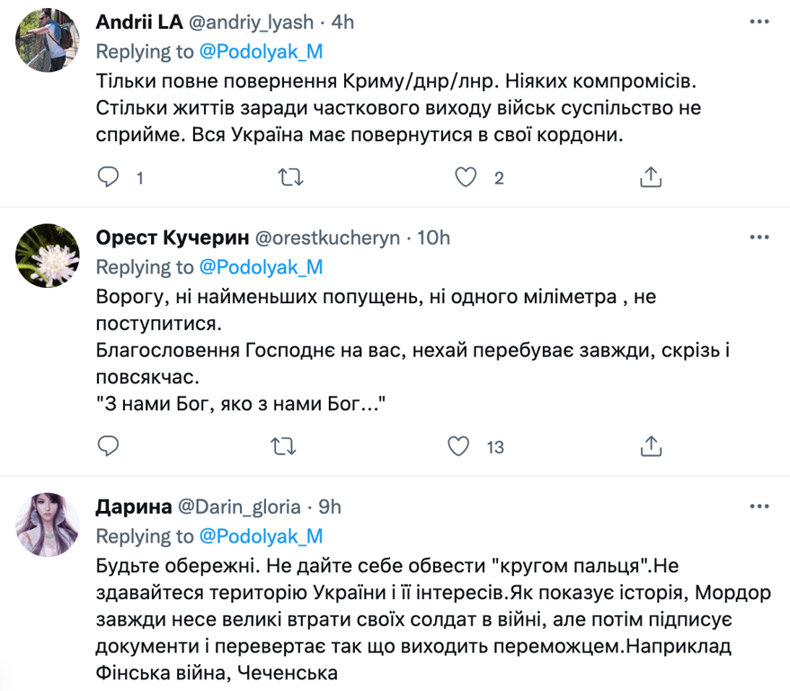790x691 pixels.
Task: Like Andrii LA's tweet
Action: (x=465, y=177)
